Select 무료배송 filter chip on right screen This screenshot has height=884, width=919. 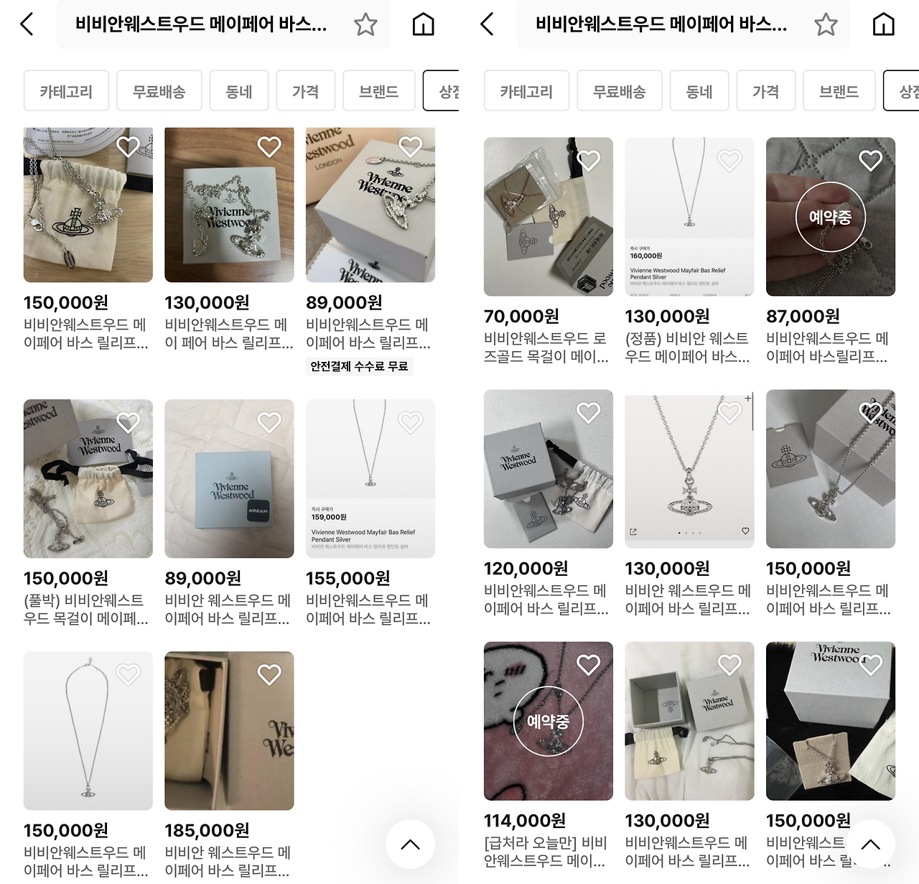pyautogui.click(x=620, y=90)
